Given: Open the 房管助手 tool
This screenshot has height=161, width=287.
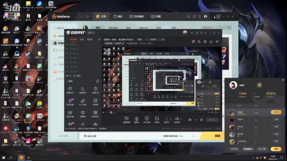Looking at the screenshot, I should pyautogui.click(x=83, y=90).
